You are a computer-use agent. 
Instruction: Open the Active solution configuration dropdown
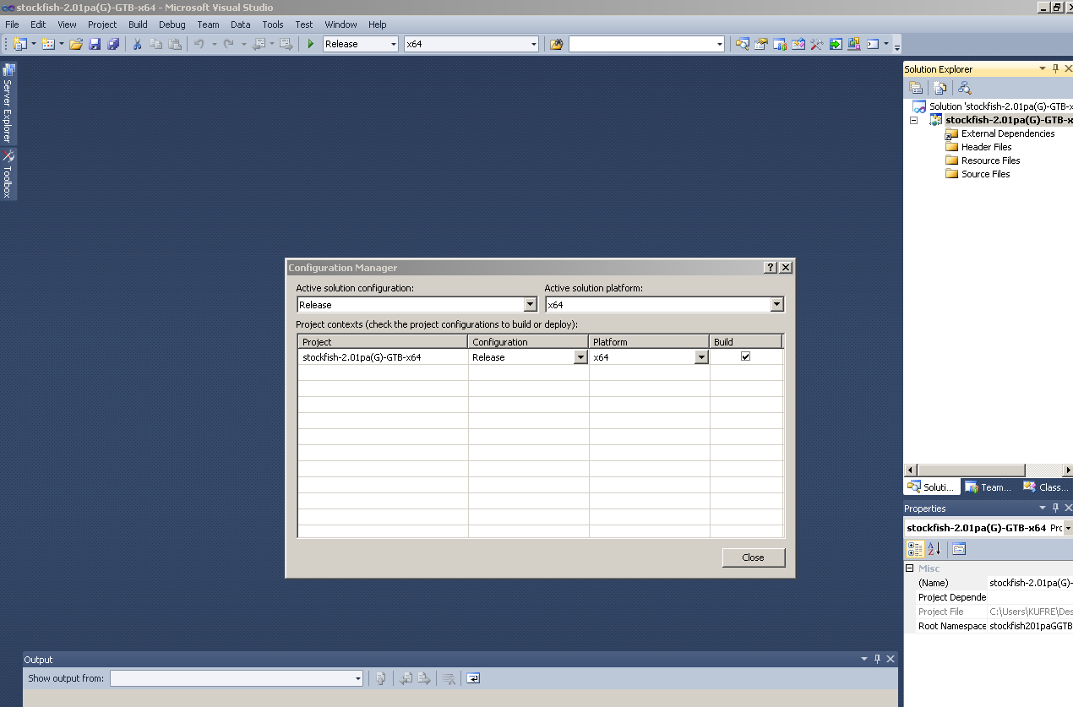coord(531,304)
